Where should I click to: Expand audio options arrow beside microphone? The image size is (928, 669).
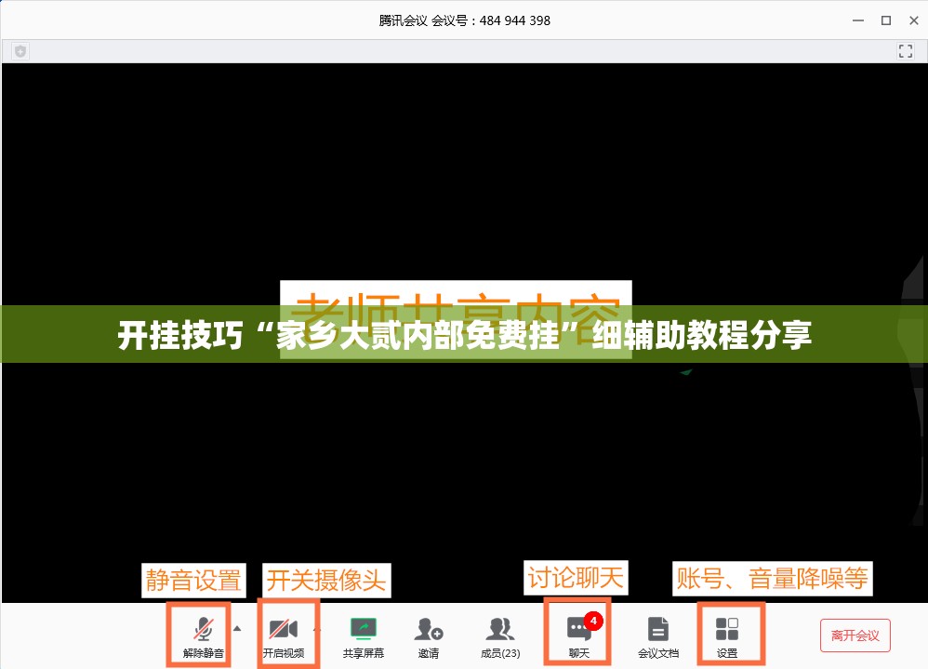click(237, 629)
